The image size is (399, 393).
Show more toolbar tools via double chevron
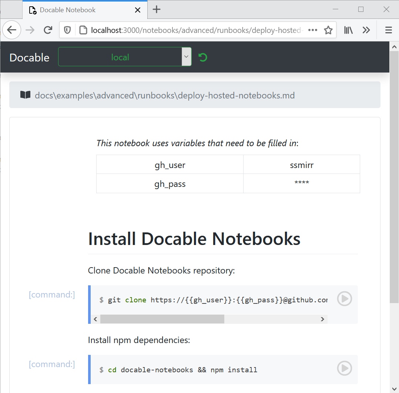tap(366, 30)
